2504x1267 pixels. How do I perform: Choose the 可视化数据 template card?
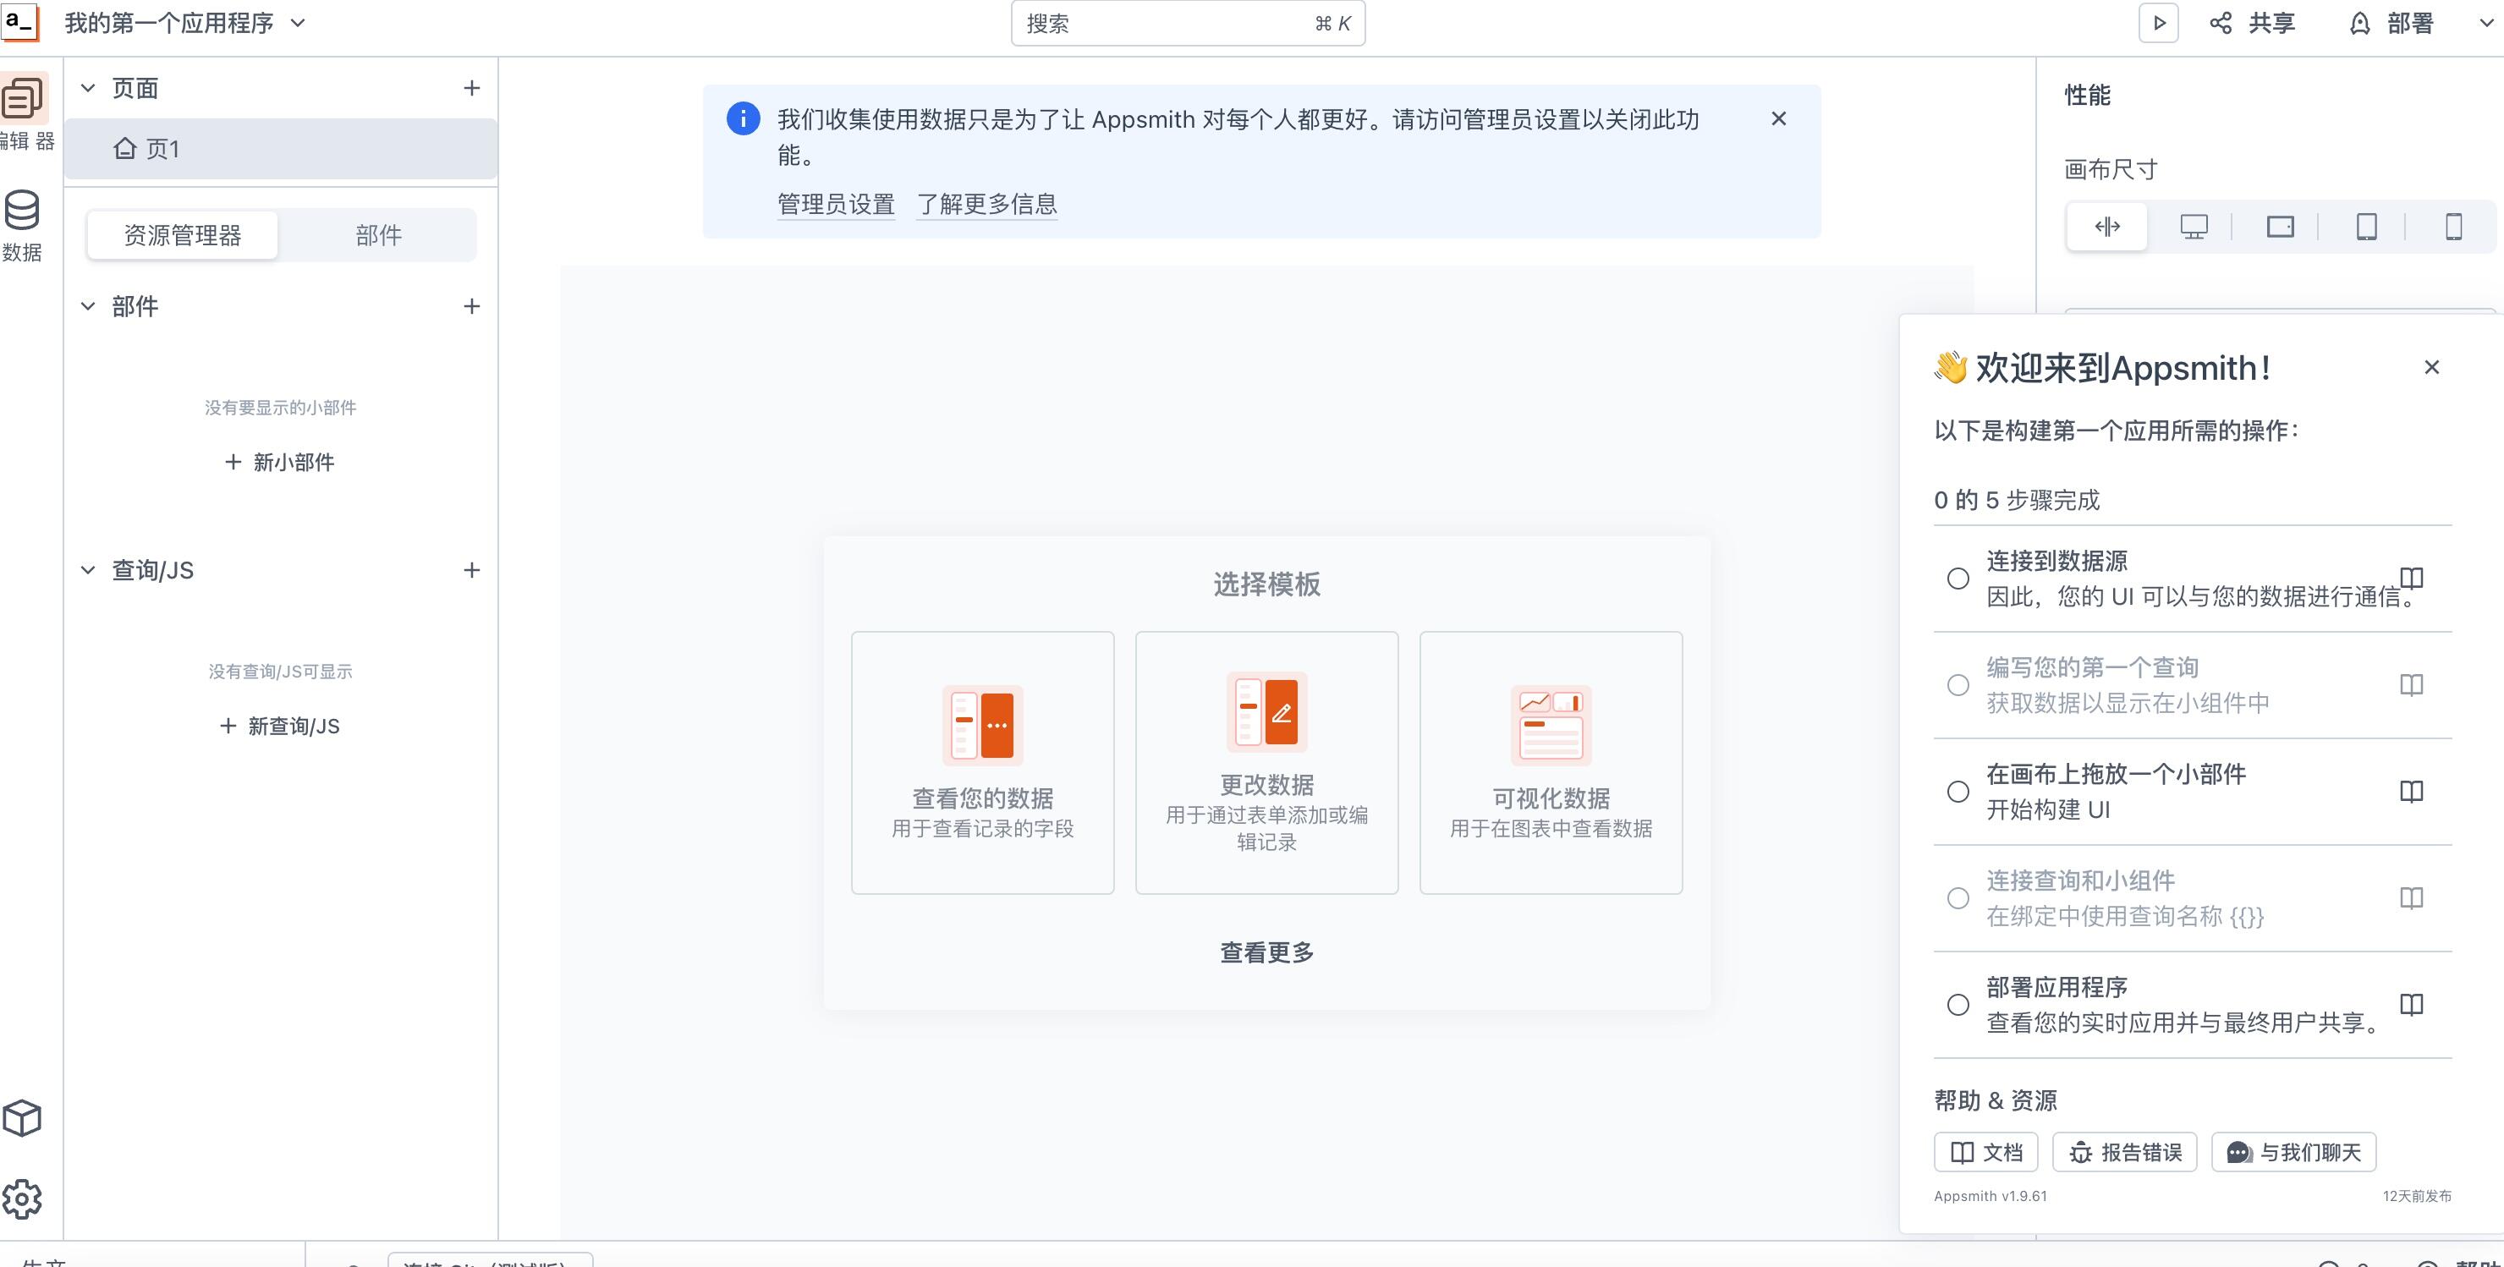point(1551,763)
